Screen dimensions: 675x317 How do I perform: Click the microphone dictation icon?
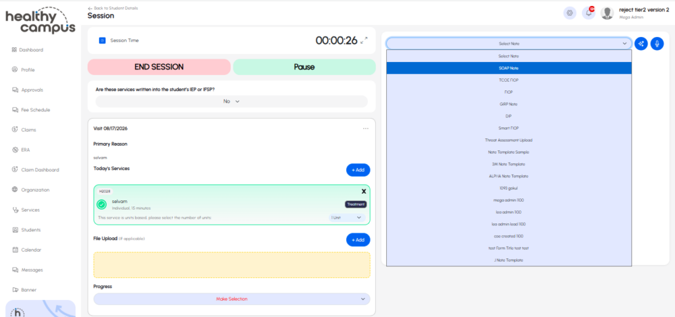click(x=657, y=43)
